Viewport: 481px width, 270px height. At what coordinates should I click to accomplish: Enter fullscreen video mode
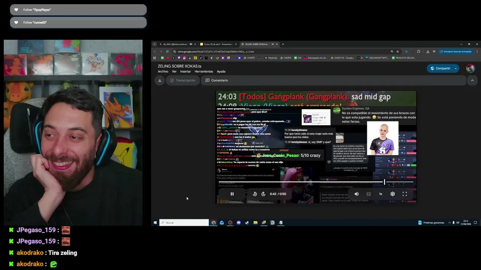[x=405, y=194]
